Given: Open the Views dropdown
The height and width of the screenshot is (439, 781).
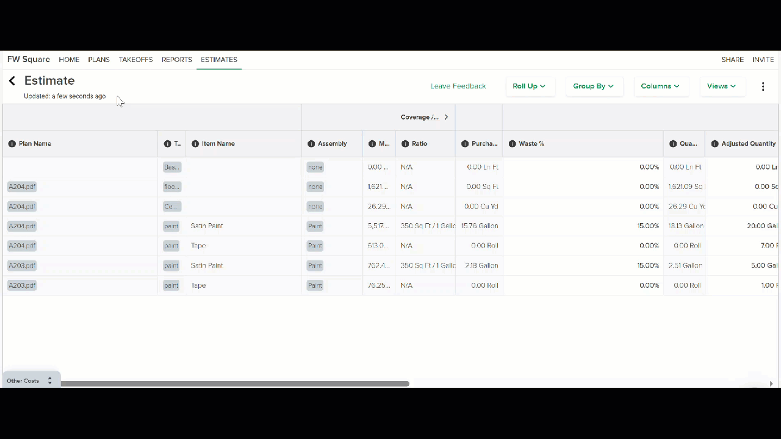Looking at the screenshot, I should click(x=722, y=87).
